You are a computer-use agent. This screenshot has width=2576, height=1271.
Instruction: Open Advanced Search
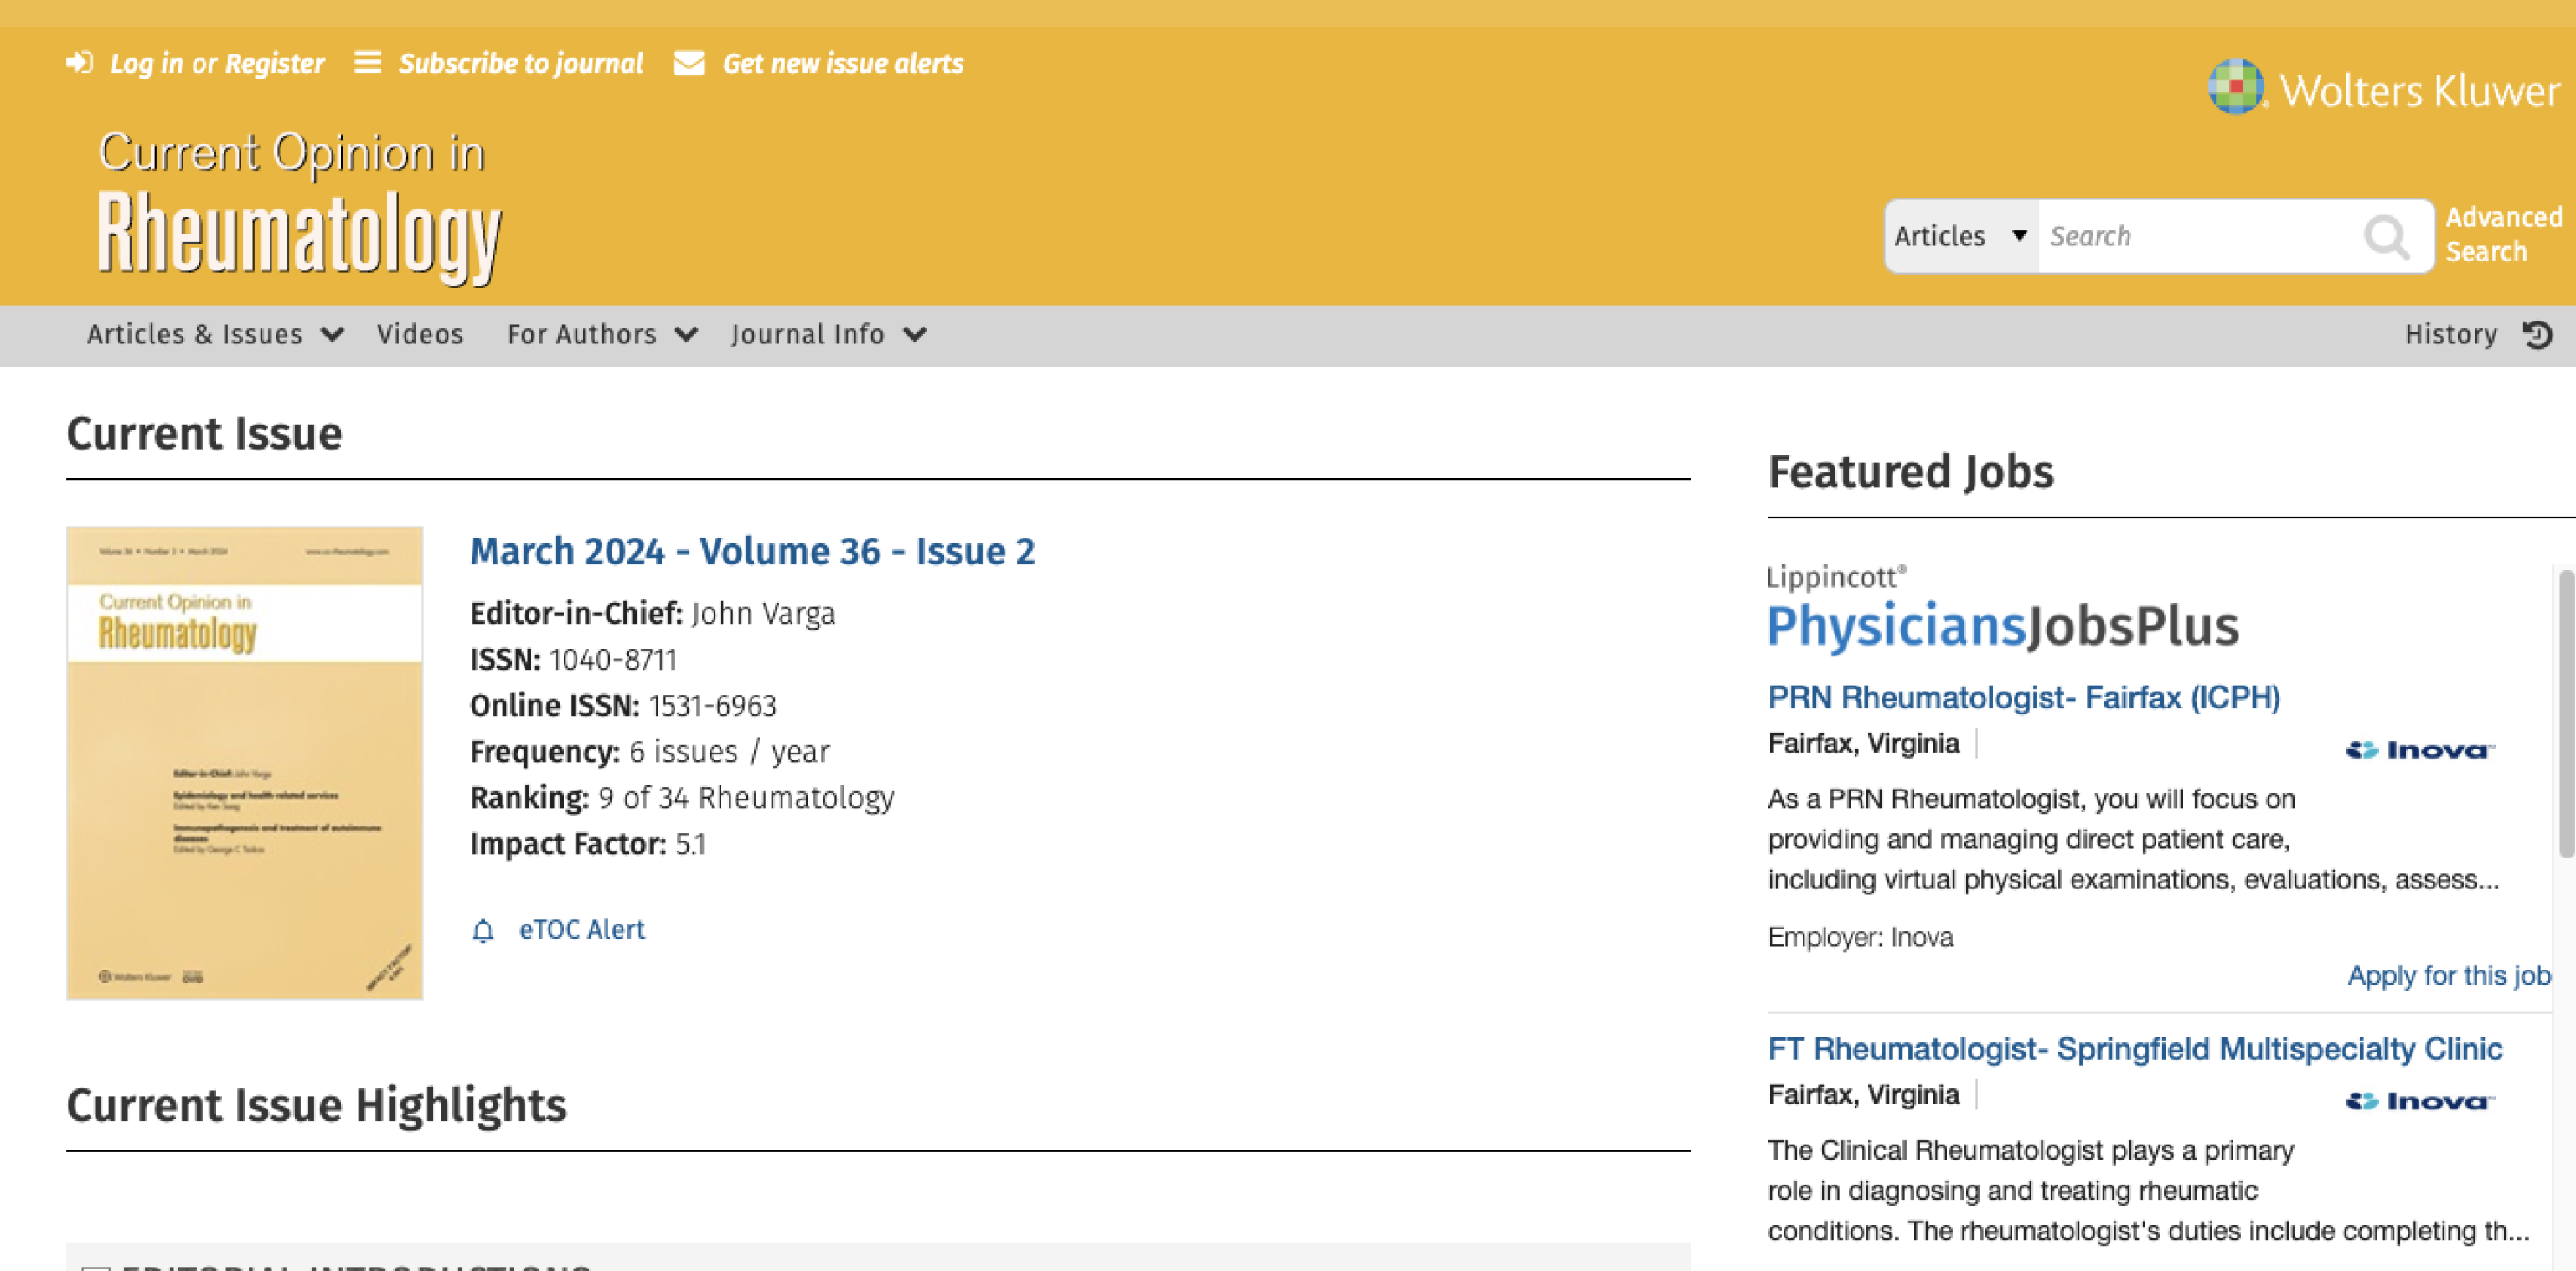tap(2503, 234)
